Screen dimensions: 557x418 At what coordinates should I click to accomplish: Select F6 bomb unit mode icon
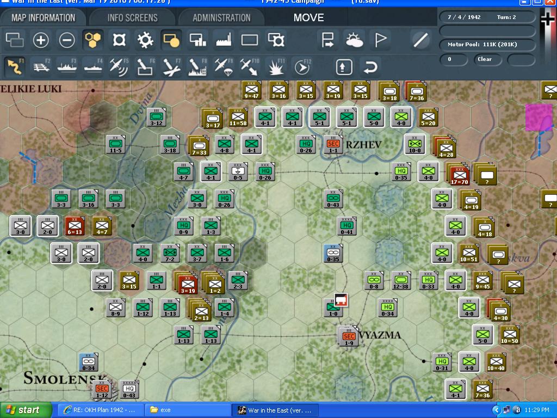(145, 66)
